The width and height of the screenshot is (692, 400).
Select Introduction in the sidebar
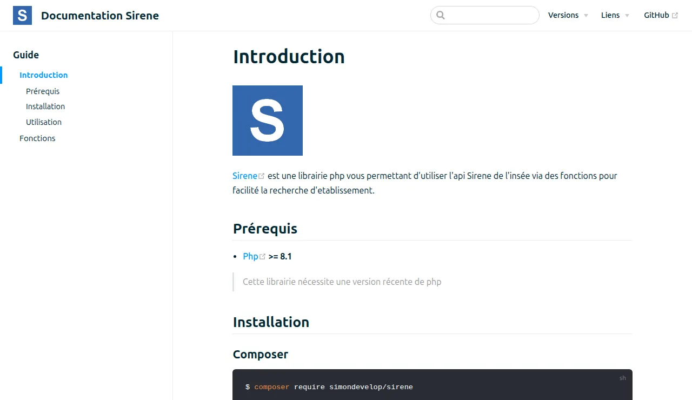click(x=44, y=75)
